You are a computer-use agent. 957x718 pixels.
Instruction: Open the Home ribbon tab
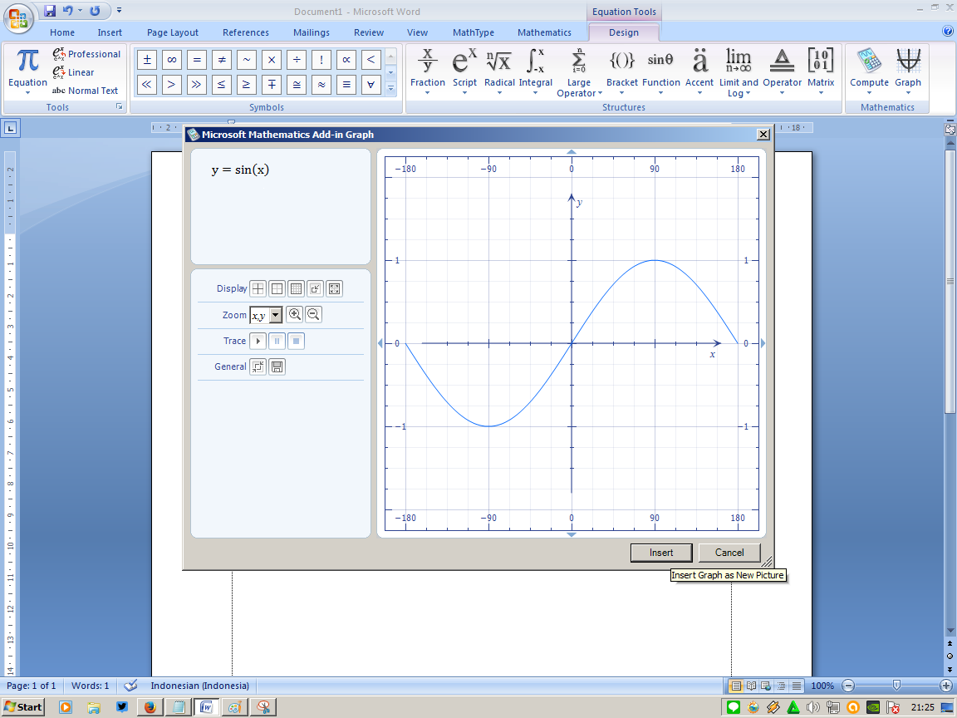click(62, 32)
